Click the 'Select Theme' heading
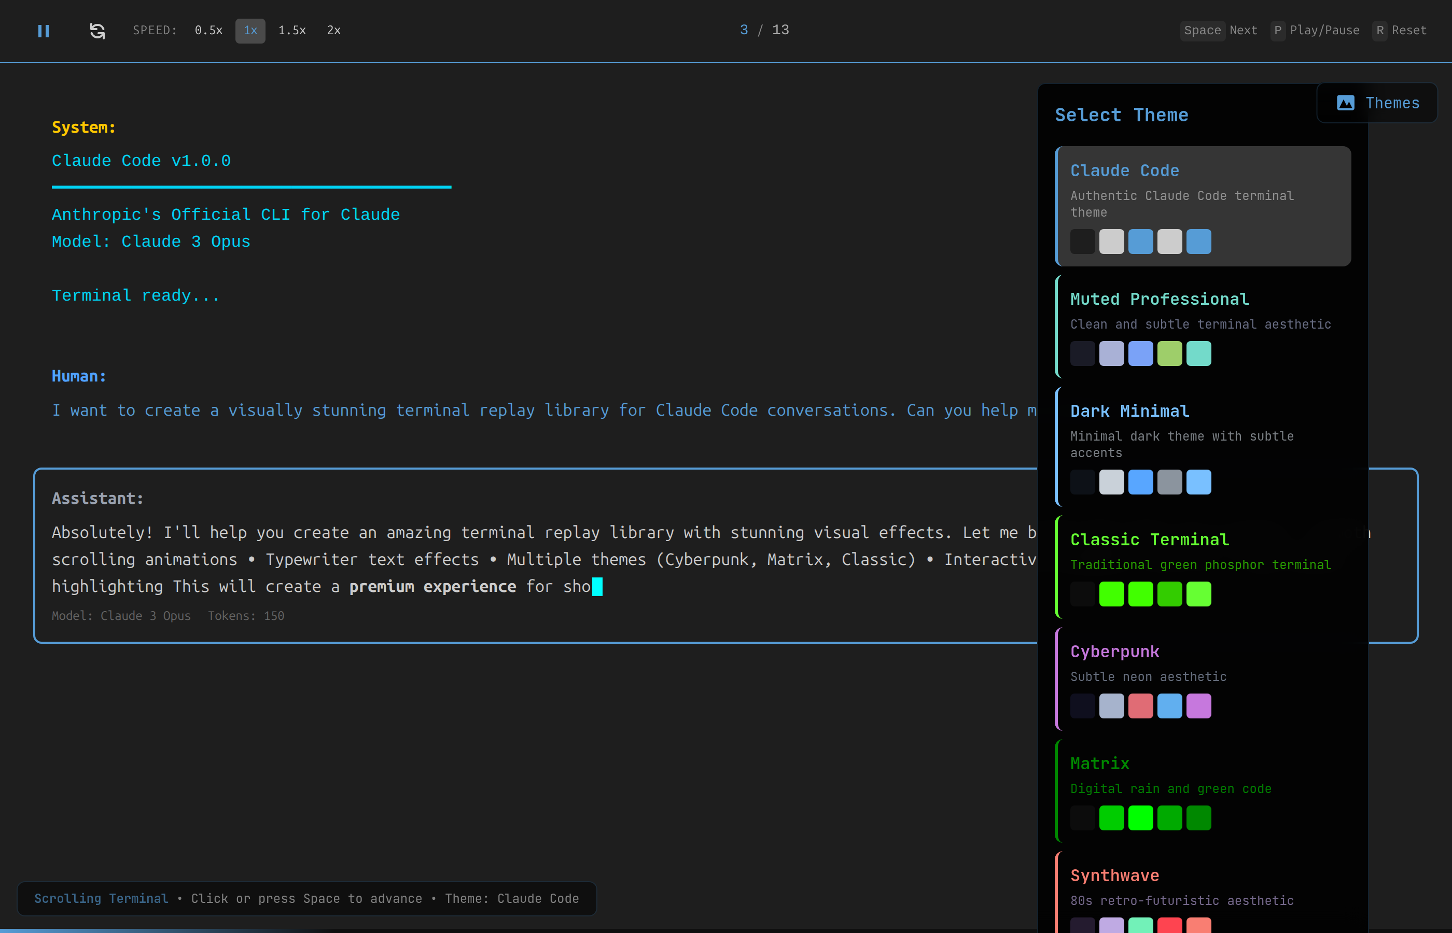This screenshot has height=933, width=1452. tap(1122, 115)
